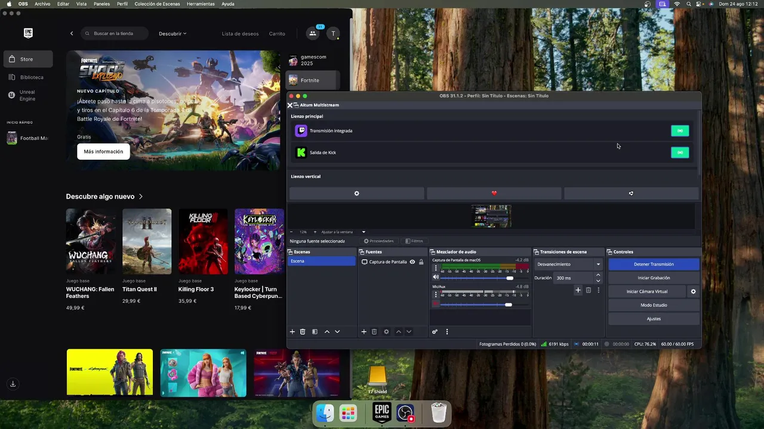Click Modo Estudio button

[x=654, y=305]
